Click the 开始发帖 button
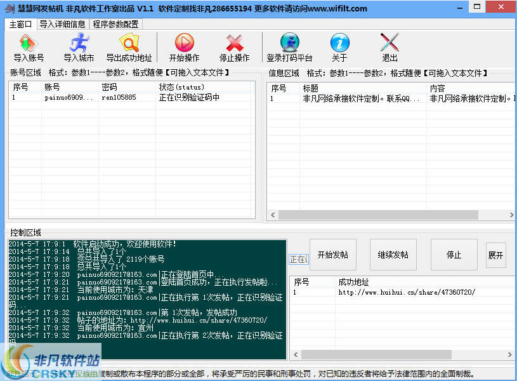The width and height of the screenshot is (517, 381). coord(332,255)
